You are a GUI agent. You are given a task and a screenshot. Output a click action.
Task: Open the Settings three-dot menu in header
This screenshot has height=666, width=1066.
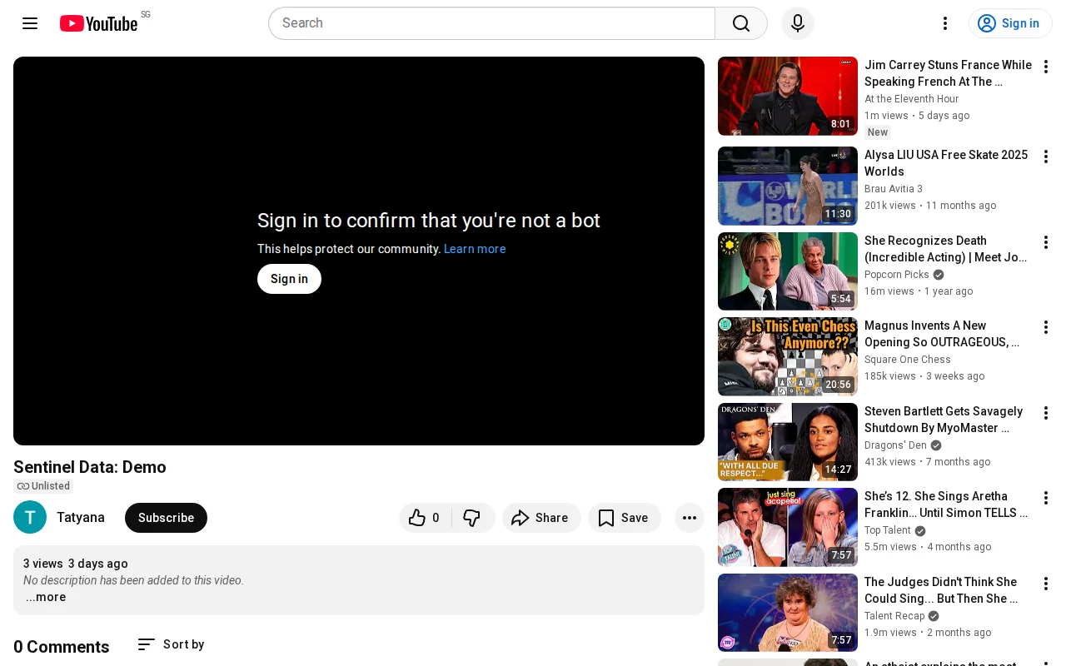click(945, 23)
